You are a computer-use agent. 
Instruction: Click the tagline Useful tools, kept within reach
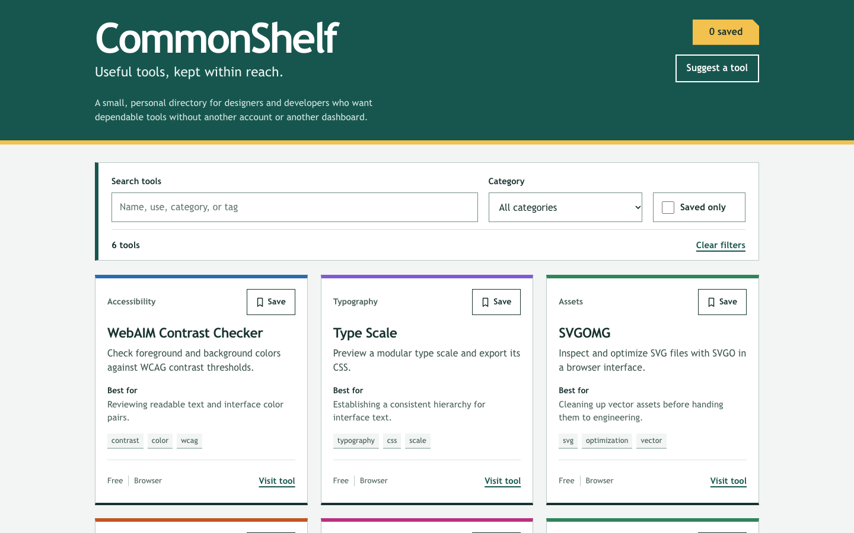(189, 72)
